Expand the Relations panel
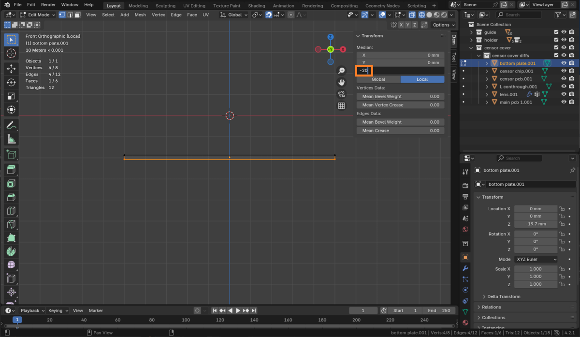The height and width of the screenshot is (337, 580). (491, 307)
